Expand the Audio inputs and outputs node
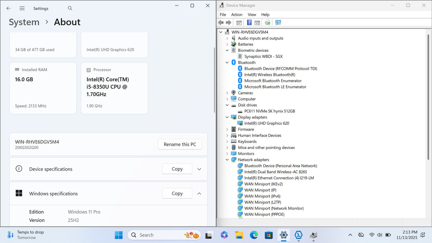Screen dimensions: 432x243 click(x=227, y=38)
